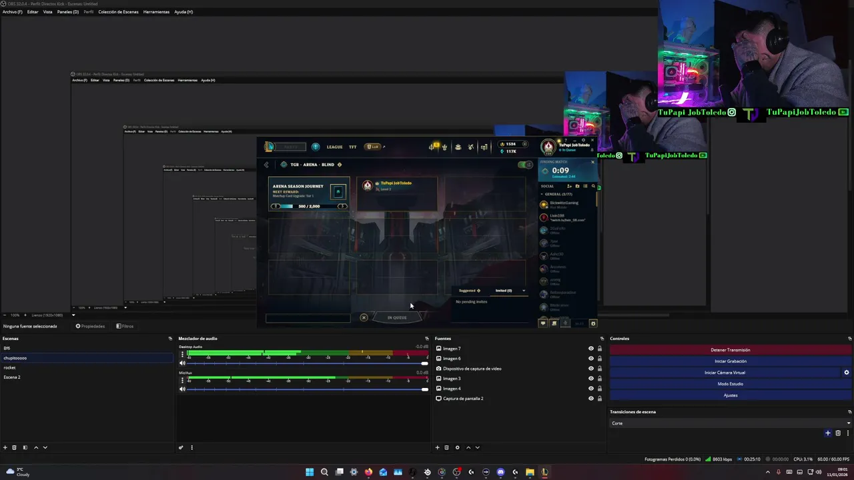
Task: Open Desktop Audio track options dots
Action: coord(182,354)
